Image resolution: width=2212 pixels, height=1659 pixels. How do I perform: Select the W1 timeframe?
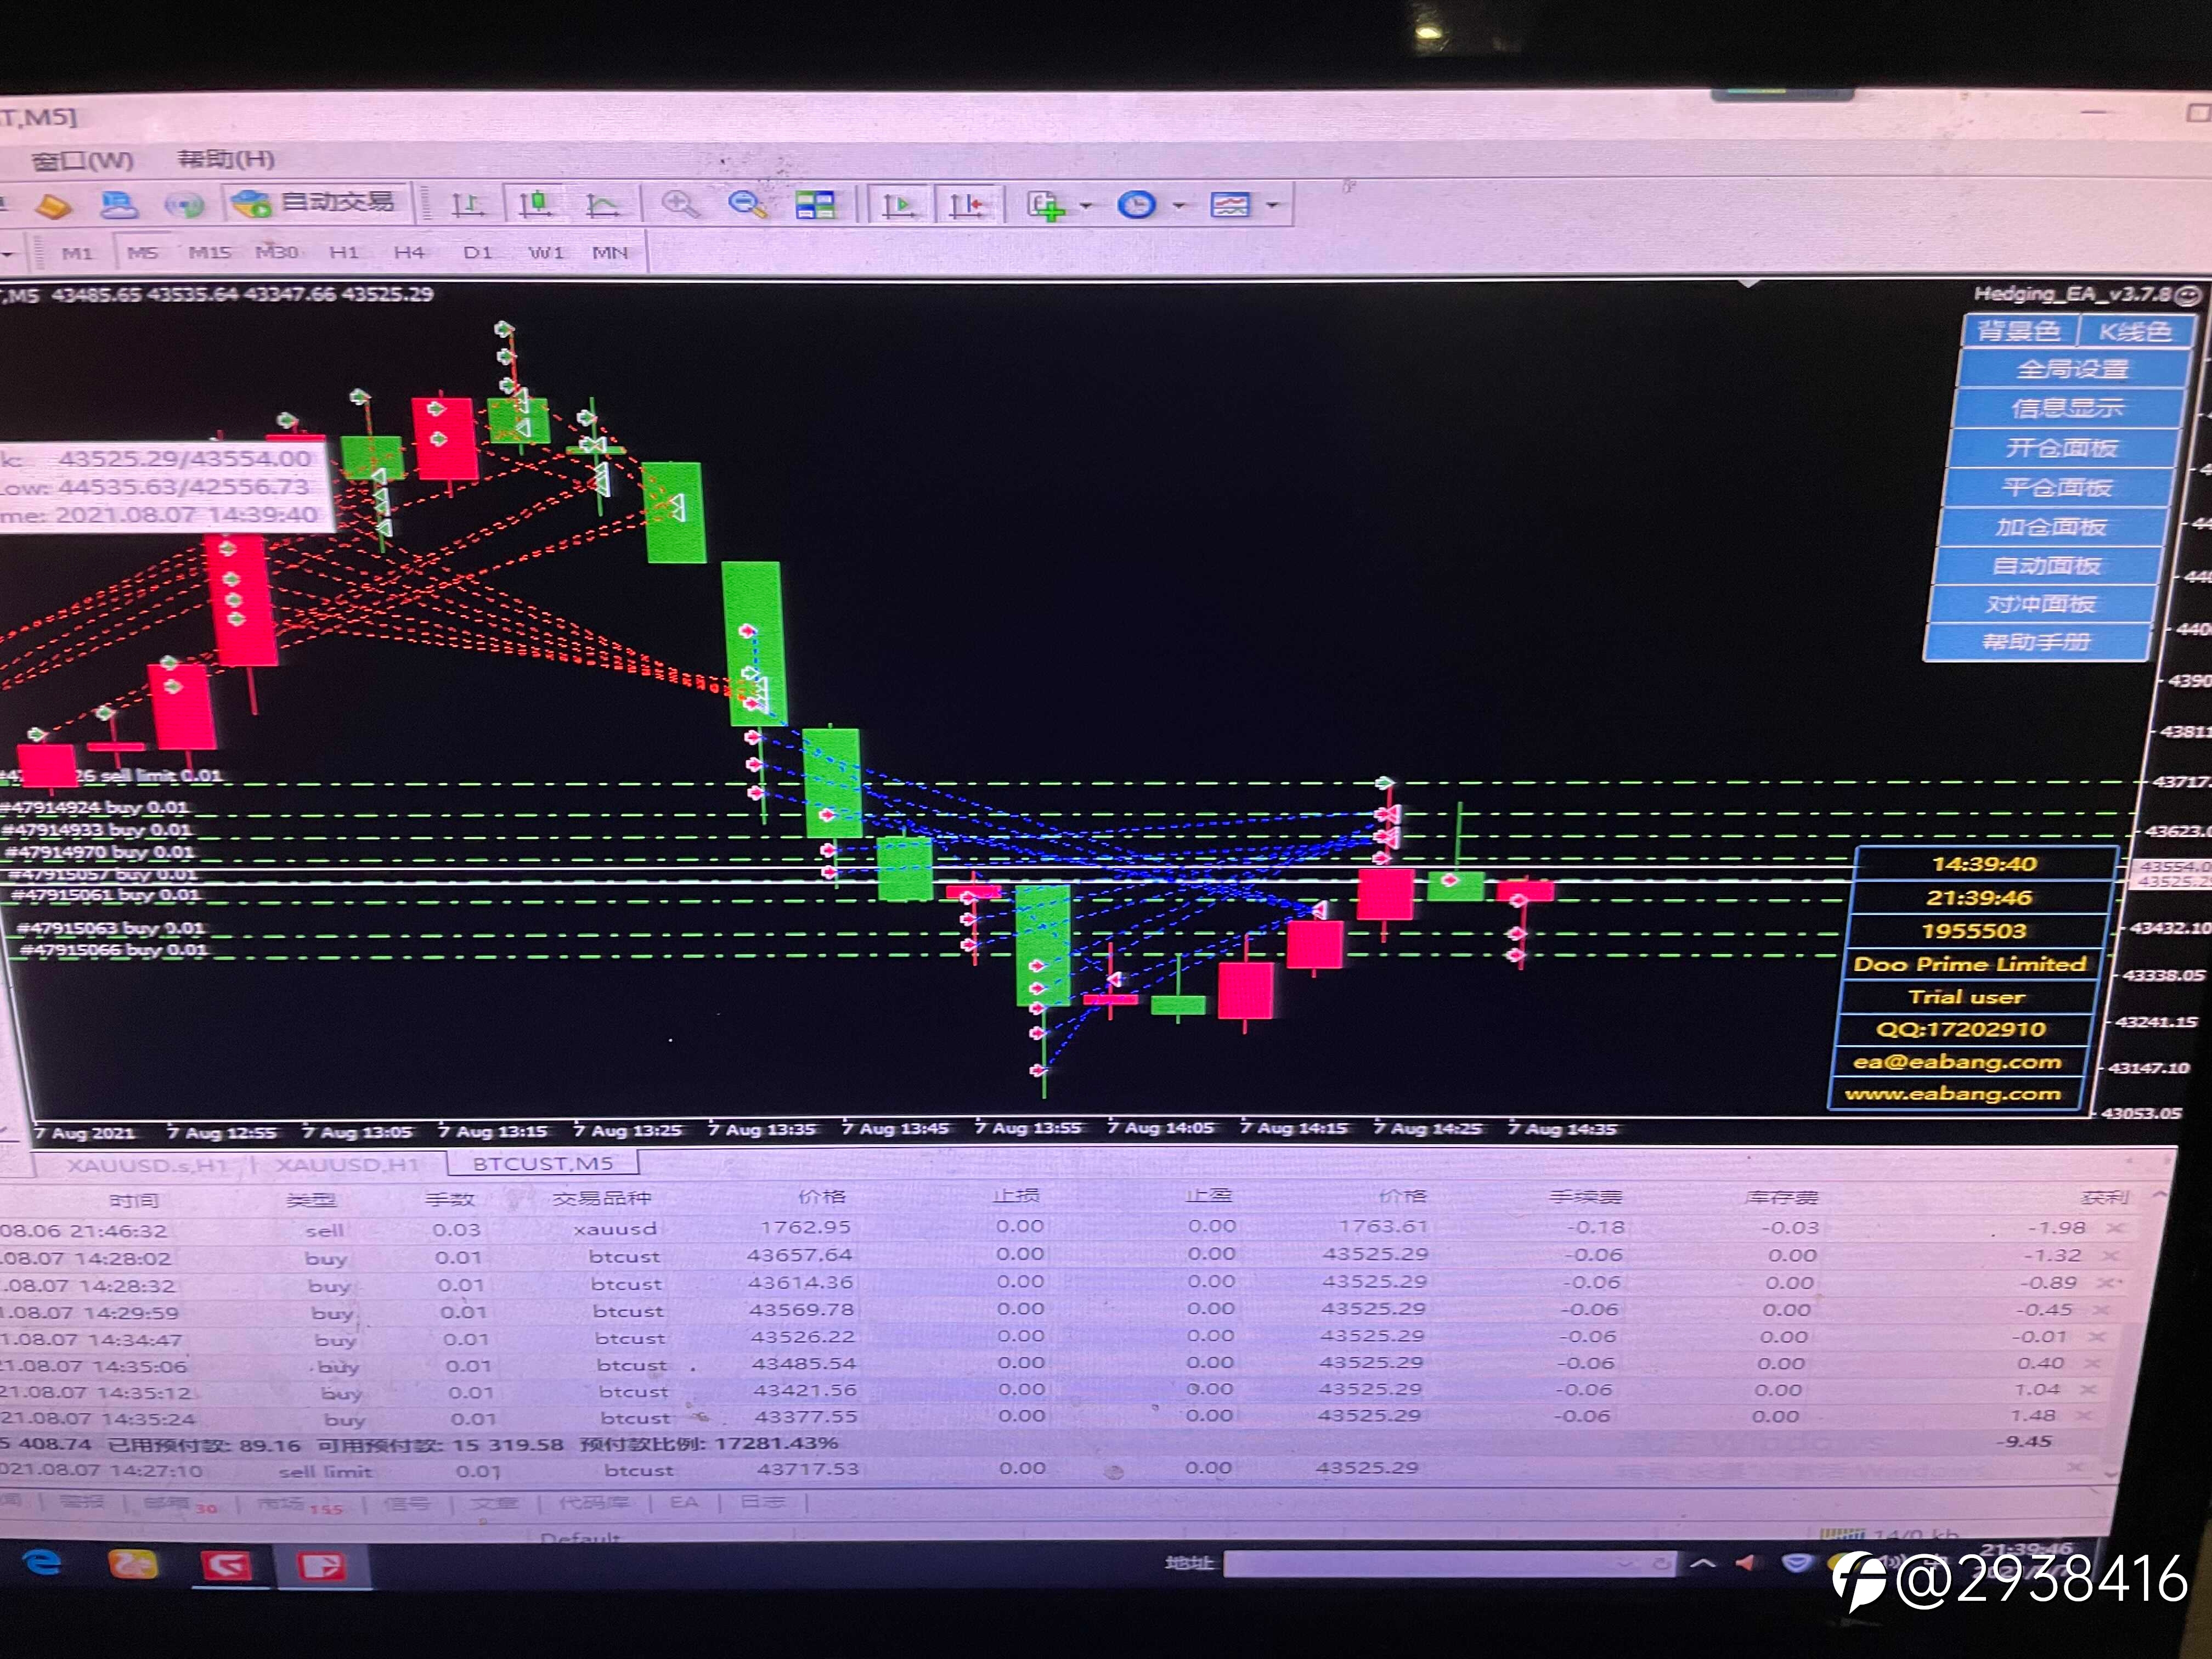(x=546, y=252)
